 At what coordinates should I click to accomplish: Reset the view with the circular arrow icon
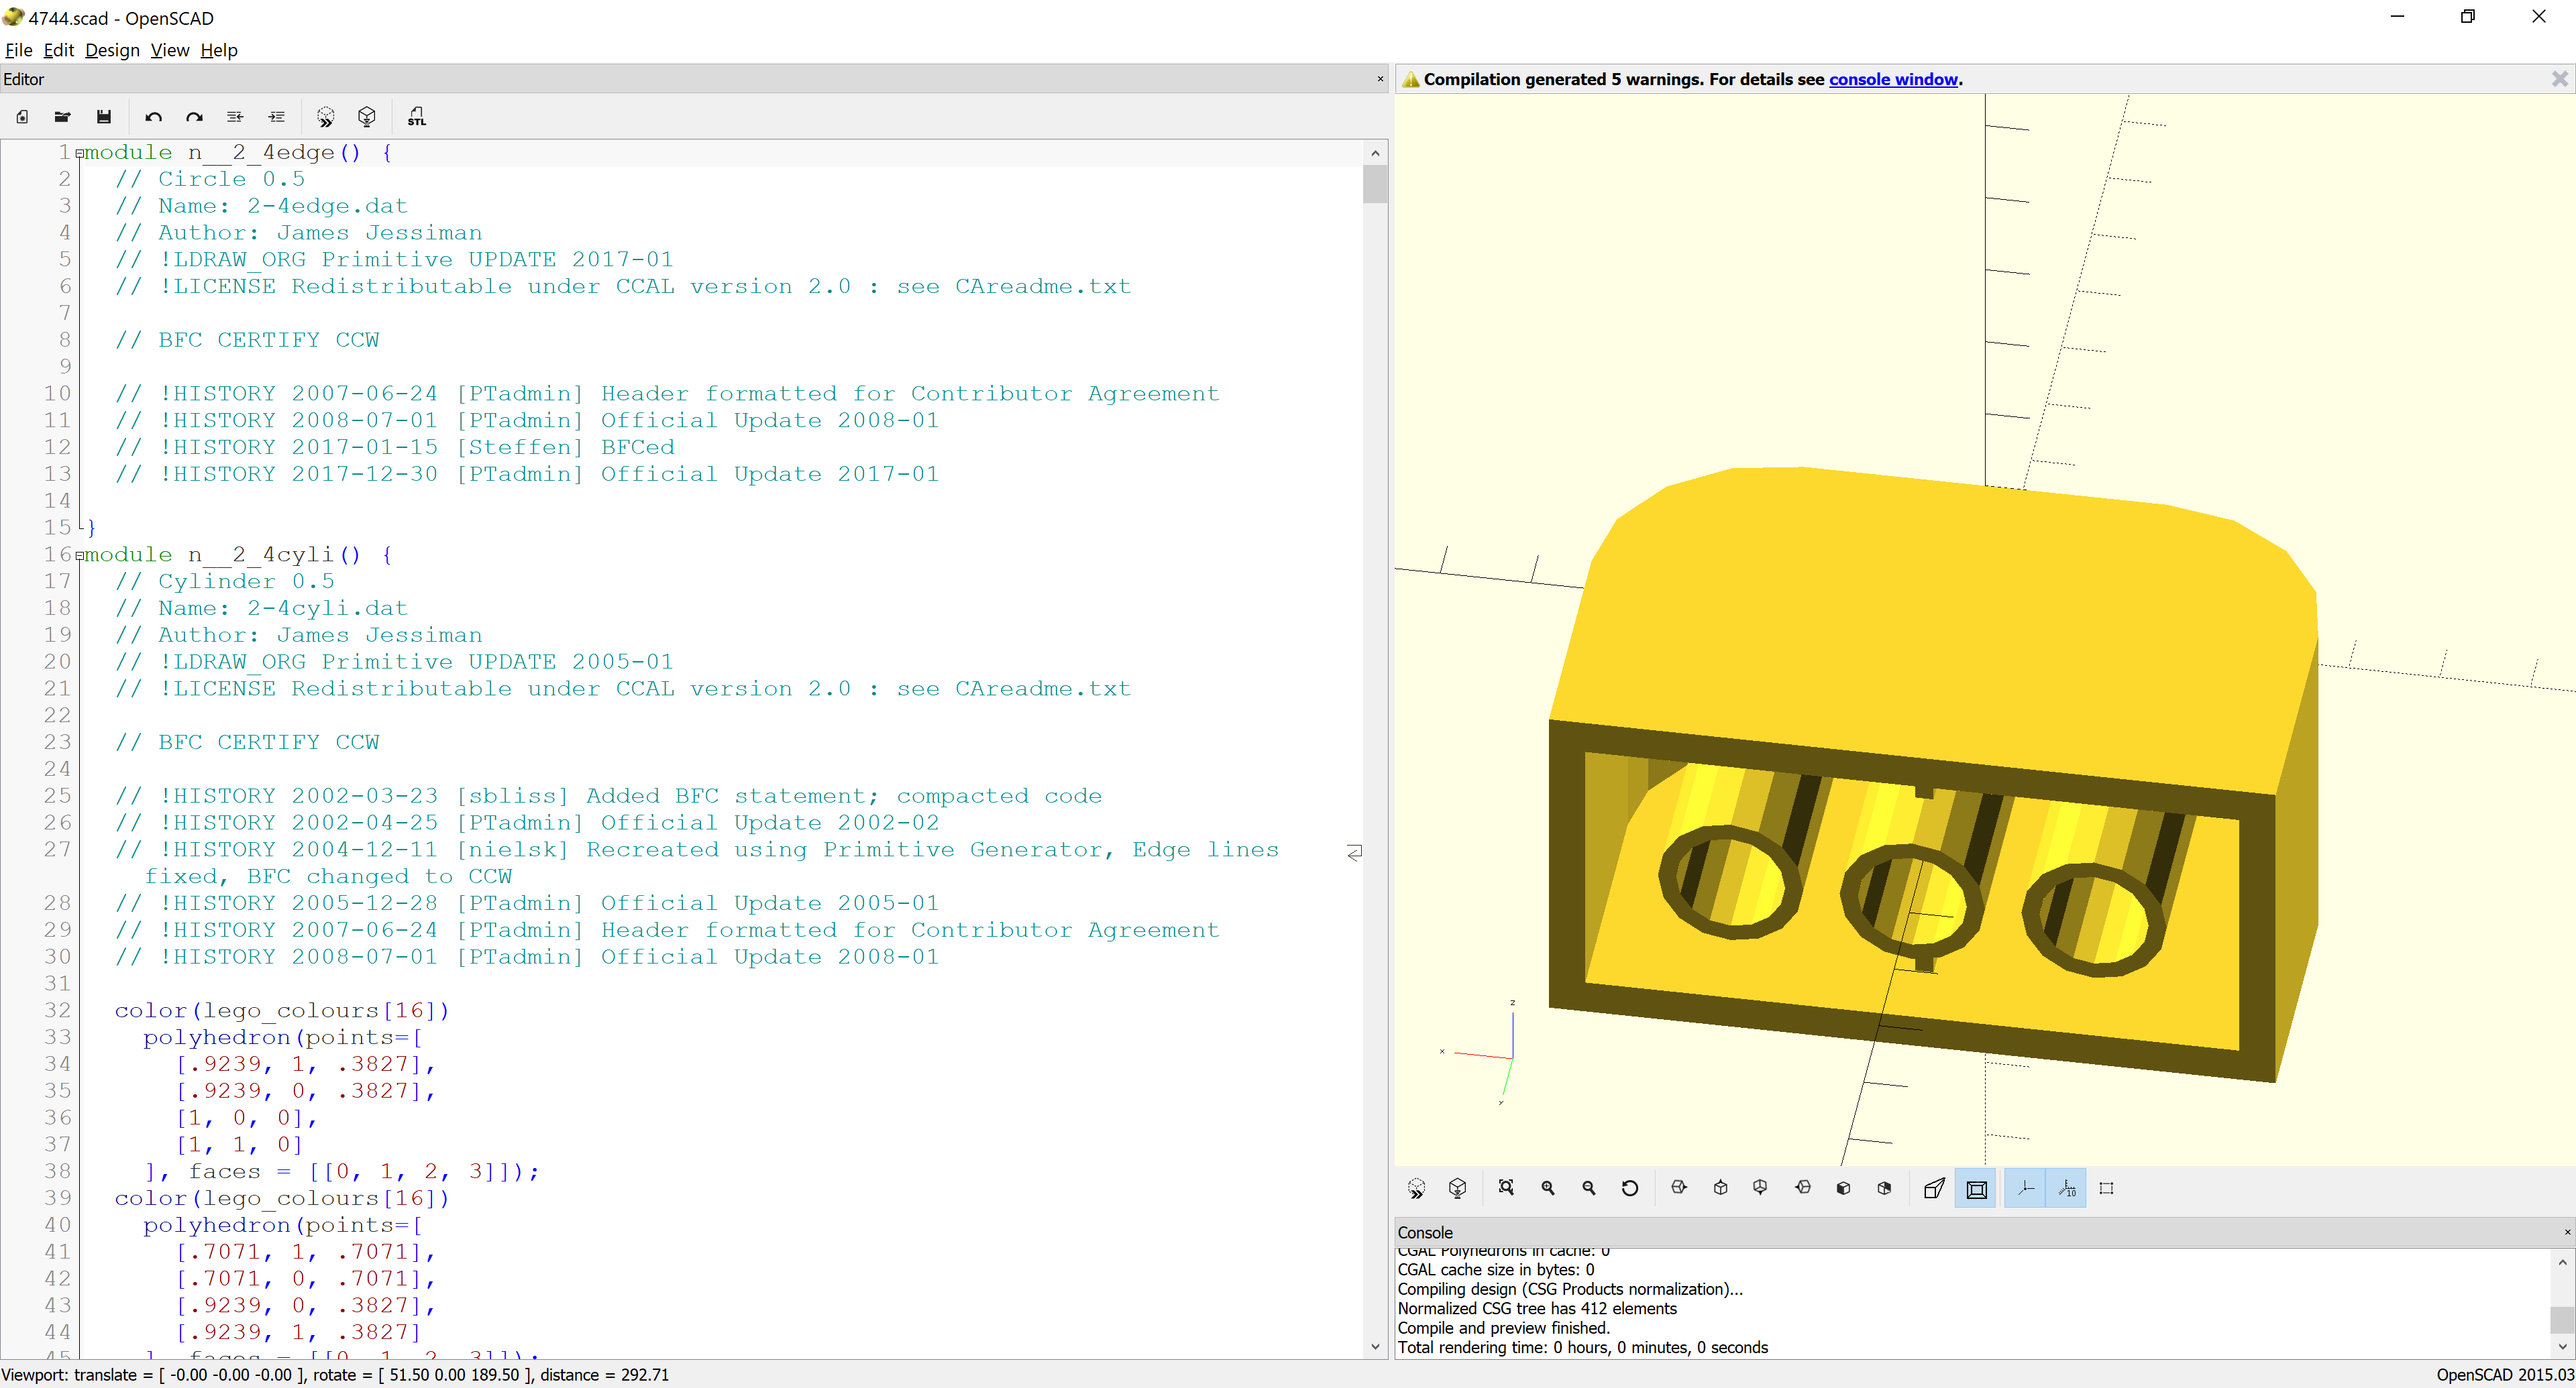(1630, 1188)
